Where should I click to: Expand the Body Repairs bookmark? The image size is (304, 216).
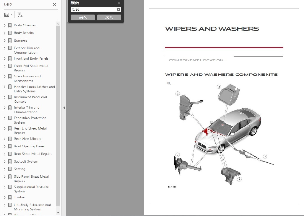point(5,33)
